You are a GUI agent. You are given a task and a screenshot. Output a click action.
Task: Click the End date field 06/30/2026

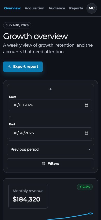[x=51, y=133]
